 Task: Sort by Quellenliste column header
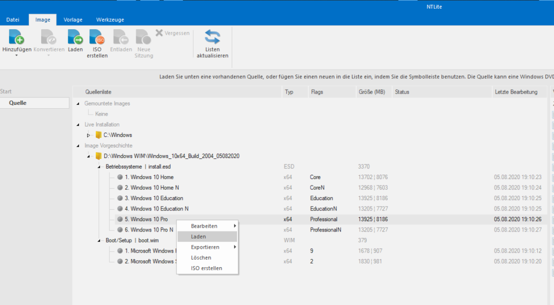pyautogui.click(x=177, y=92)
